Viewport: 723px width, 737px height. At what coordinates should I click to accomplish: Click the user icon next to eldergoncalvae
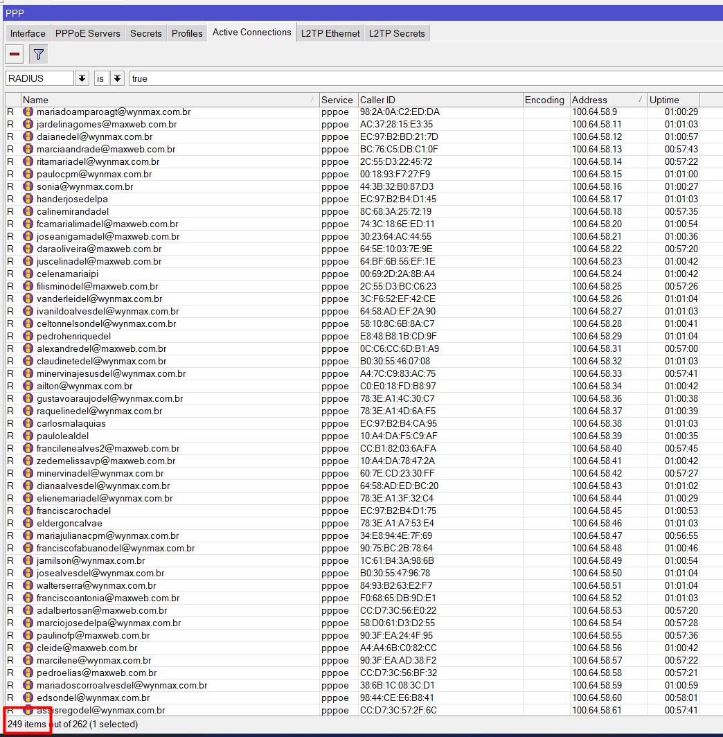pos(28,523)
